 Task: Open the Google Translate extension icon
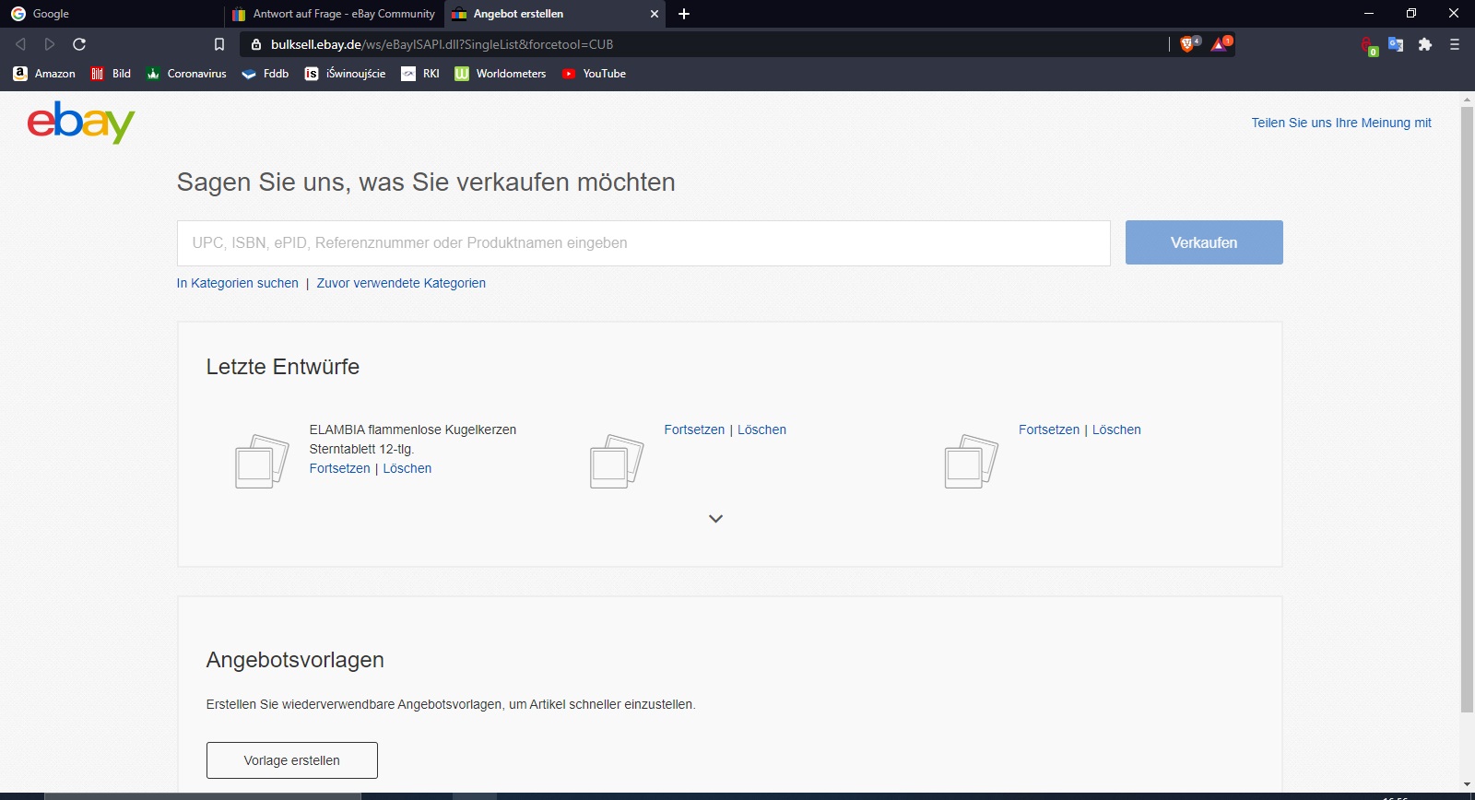point(1396,44)
